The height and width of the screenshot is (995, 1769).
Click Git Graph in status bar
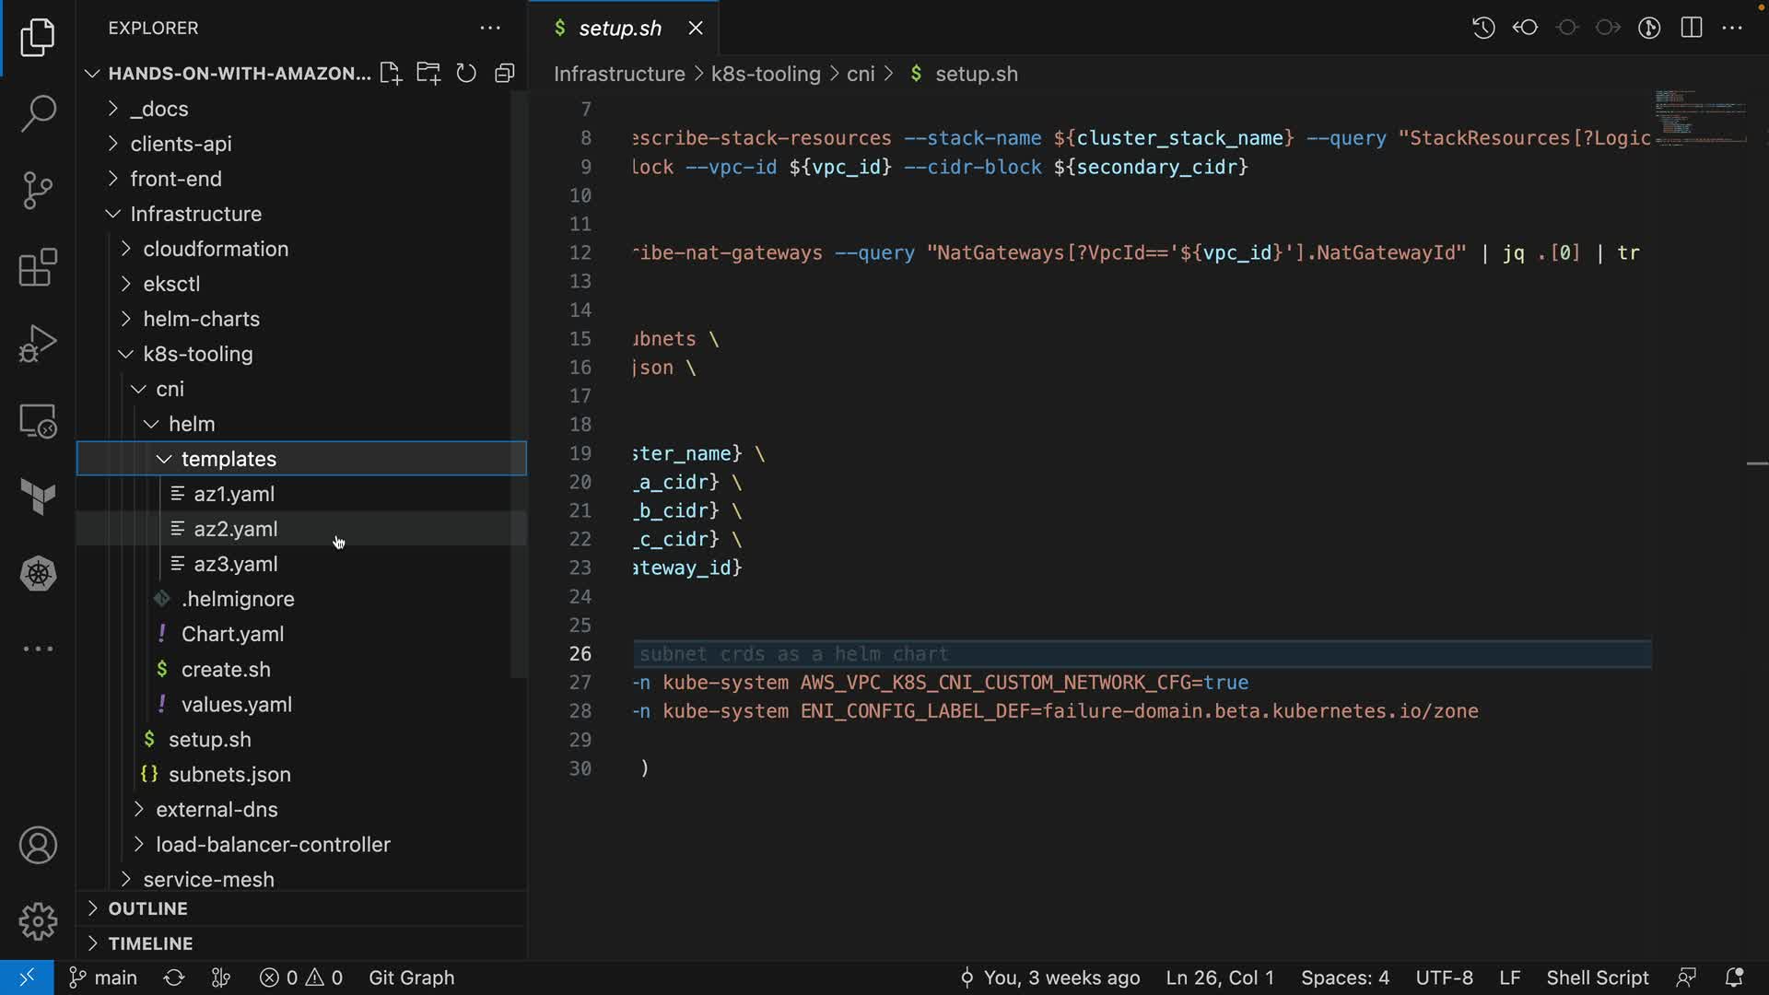pos(411,977)
